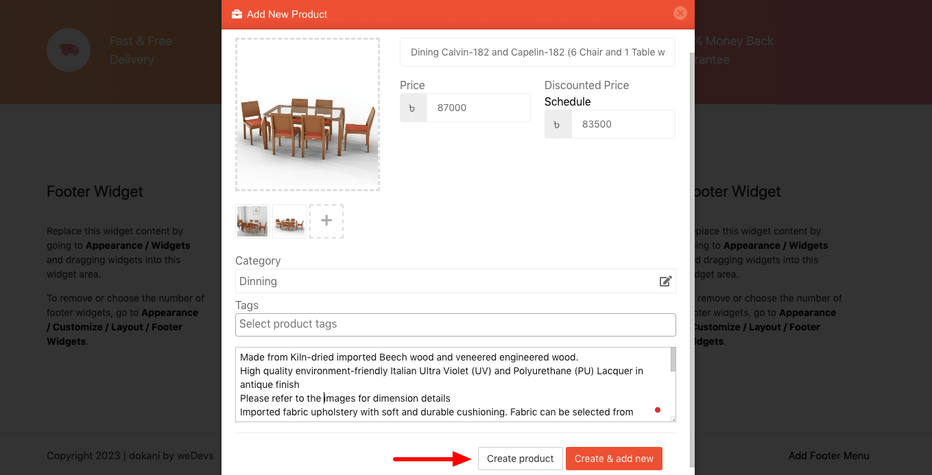Viewport: 932px width, 475px height.
Task: Click the Create product button
Action: coord(520,459)
